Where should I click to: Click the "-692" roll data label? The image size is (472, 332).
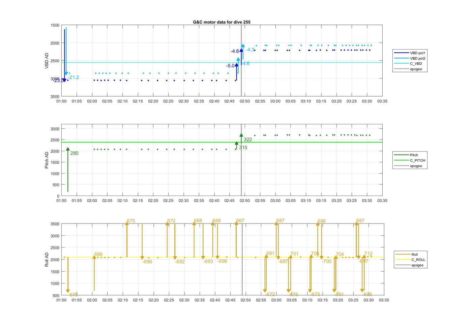click(x=180, y=262)
